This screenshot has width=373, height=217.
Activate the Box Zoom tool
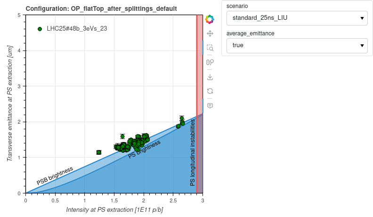click(x=210, y=48)
